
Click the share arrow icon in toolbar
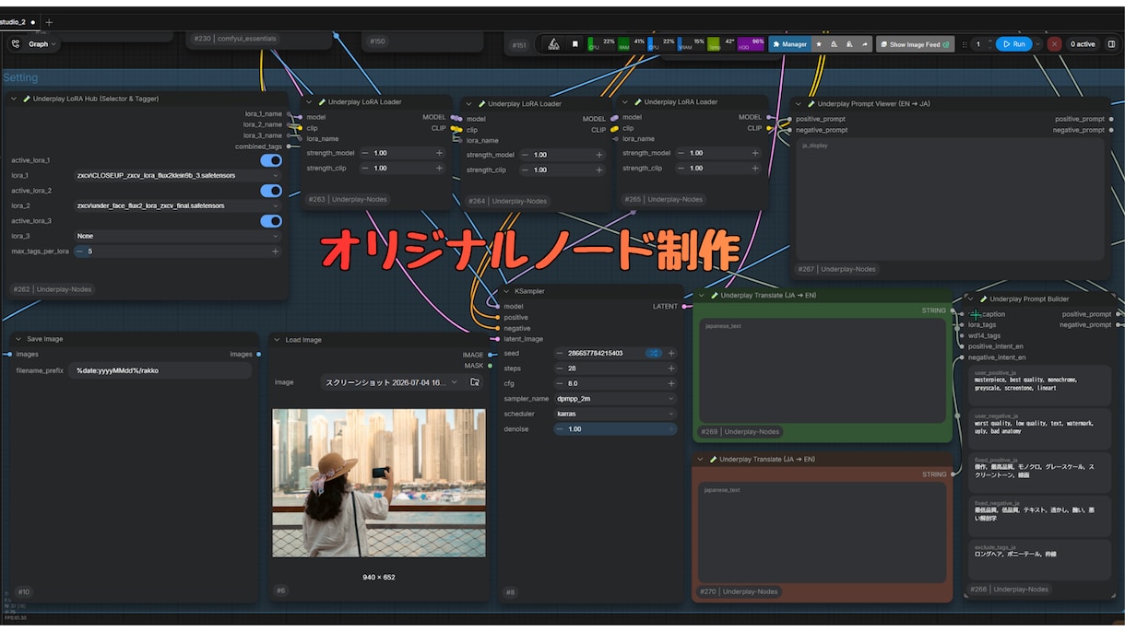864,44
